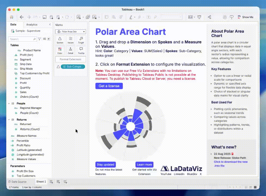Select the Regional Manager field
The width and height of the screenshot is (266, 196).
pos(31,108)
